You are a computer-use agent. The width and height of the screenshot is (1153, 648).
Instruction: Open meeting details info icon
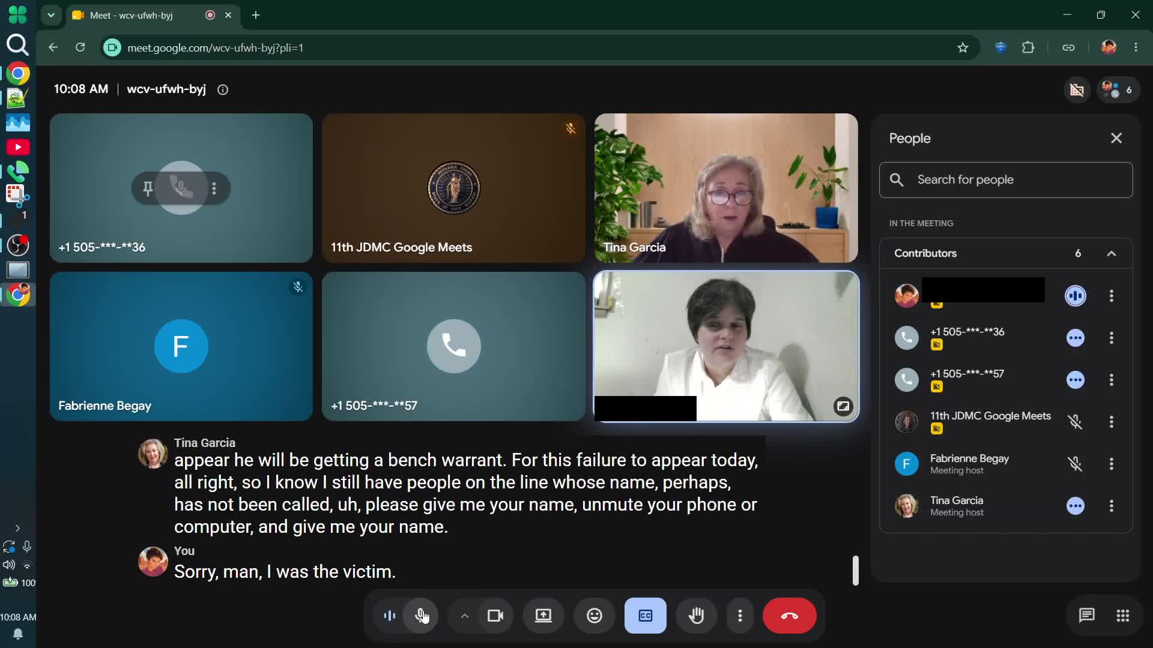[x=223, y=90]
